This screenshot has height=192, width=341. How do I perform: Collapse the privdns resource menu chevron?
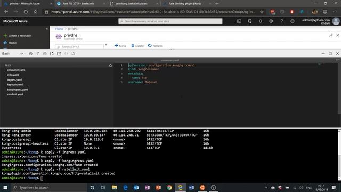pyautogui.click(x=106, y=45)
